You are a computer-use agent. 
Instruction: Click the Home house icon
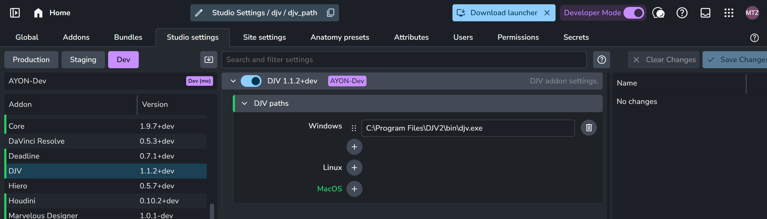point(38,13)
